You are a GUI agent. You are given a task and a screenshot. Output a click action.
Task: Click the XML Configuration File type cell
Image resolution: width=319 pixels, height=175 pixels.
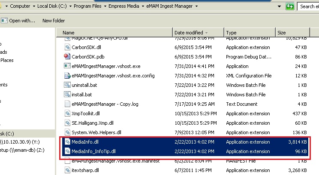tap(249, 76)
